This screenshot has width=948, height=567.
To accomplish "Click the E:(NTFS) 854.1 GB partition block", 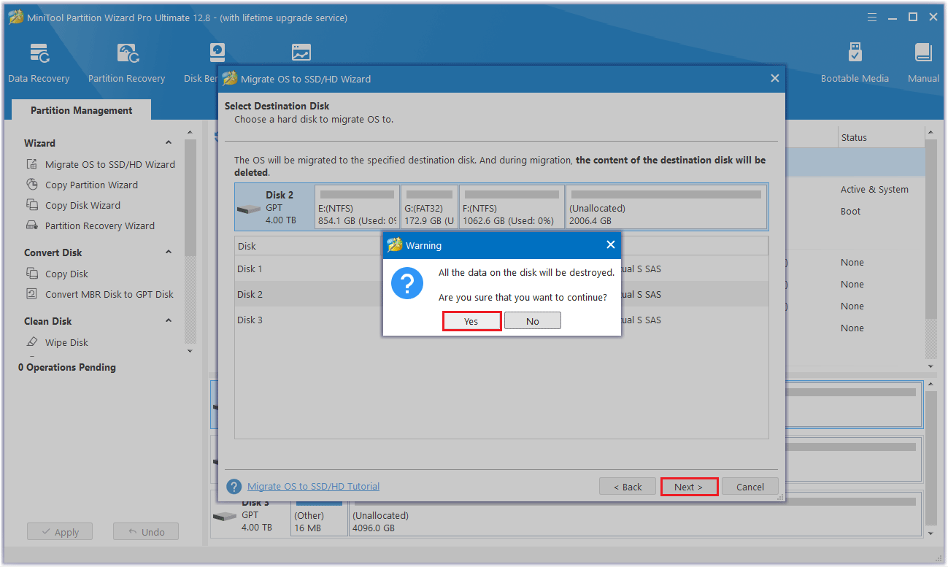I will click(358, 207).
